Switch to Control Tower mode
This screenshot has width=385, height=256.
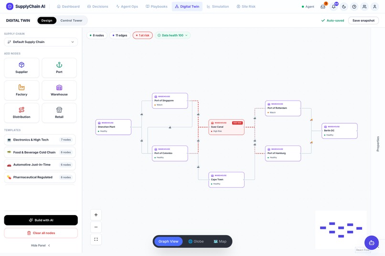[71, 20]
